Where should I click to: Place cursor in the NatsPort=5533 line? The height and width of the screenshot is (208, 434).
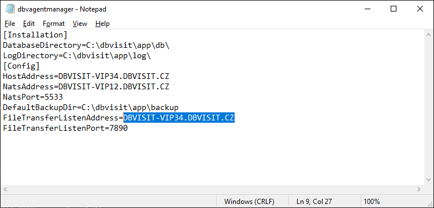33,97
